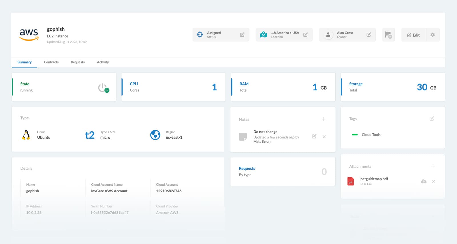Edit the owner Alan Grosz

[369, 35]
